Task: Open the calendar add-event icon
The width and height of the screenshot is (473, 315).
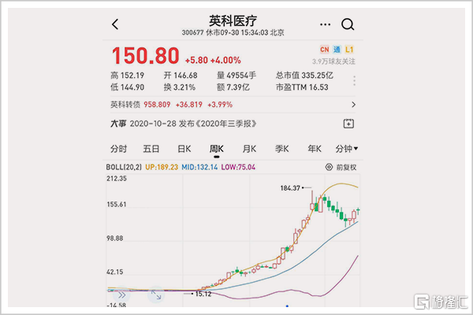Action: pos(348,124)
